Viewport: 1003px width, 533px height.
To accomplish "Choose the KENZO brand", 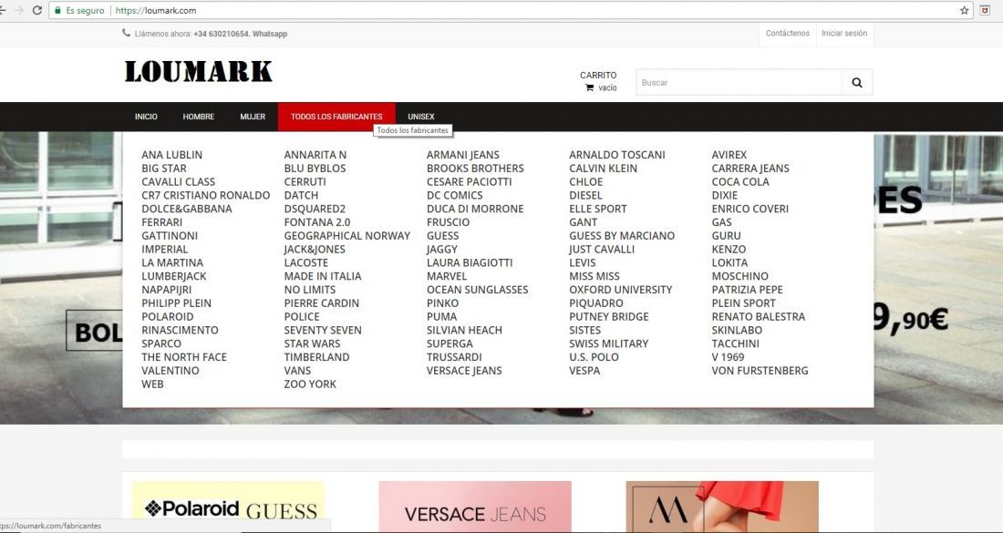I will coord(729,249).
